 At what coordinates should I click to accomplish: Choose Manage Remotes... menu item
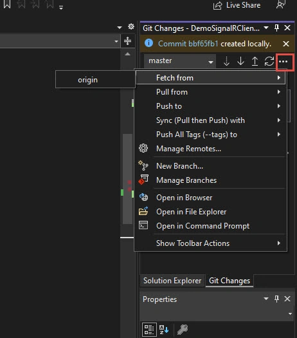click(210, 149)
